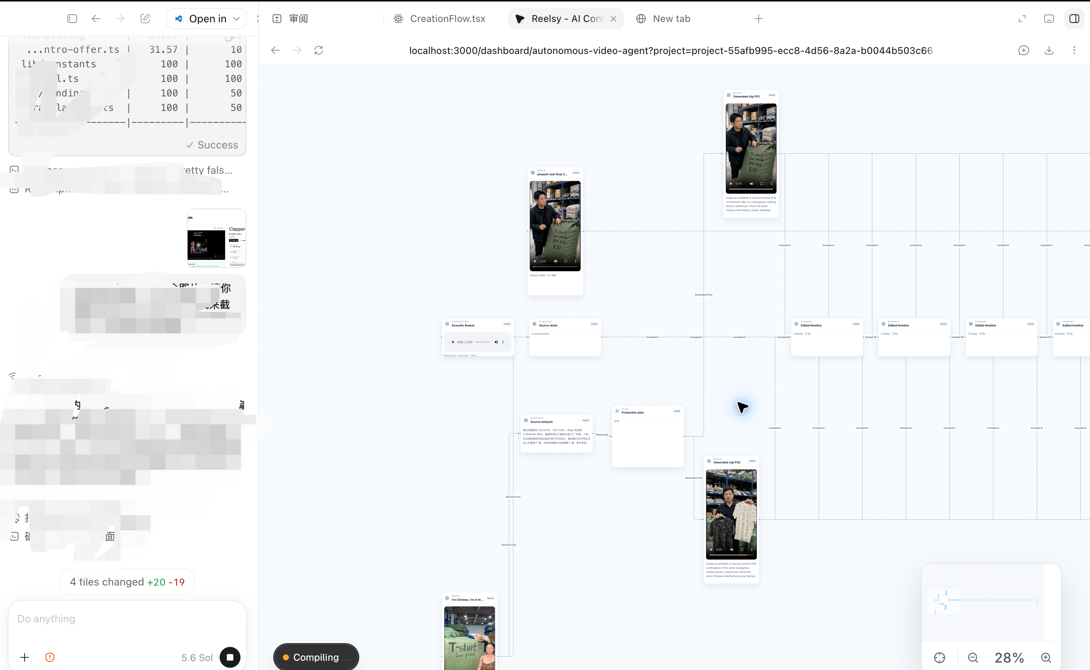1090x670 pixels.
Task: Open the 'Open in' editor dropdown
Action: tap(207, 19)
